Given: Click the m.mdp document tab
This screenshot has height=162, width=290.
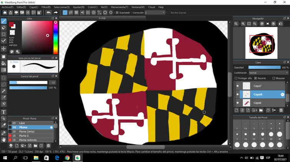Looking at the screenshot, I should pyautogui.click(x=102, y=18).
